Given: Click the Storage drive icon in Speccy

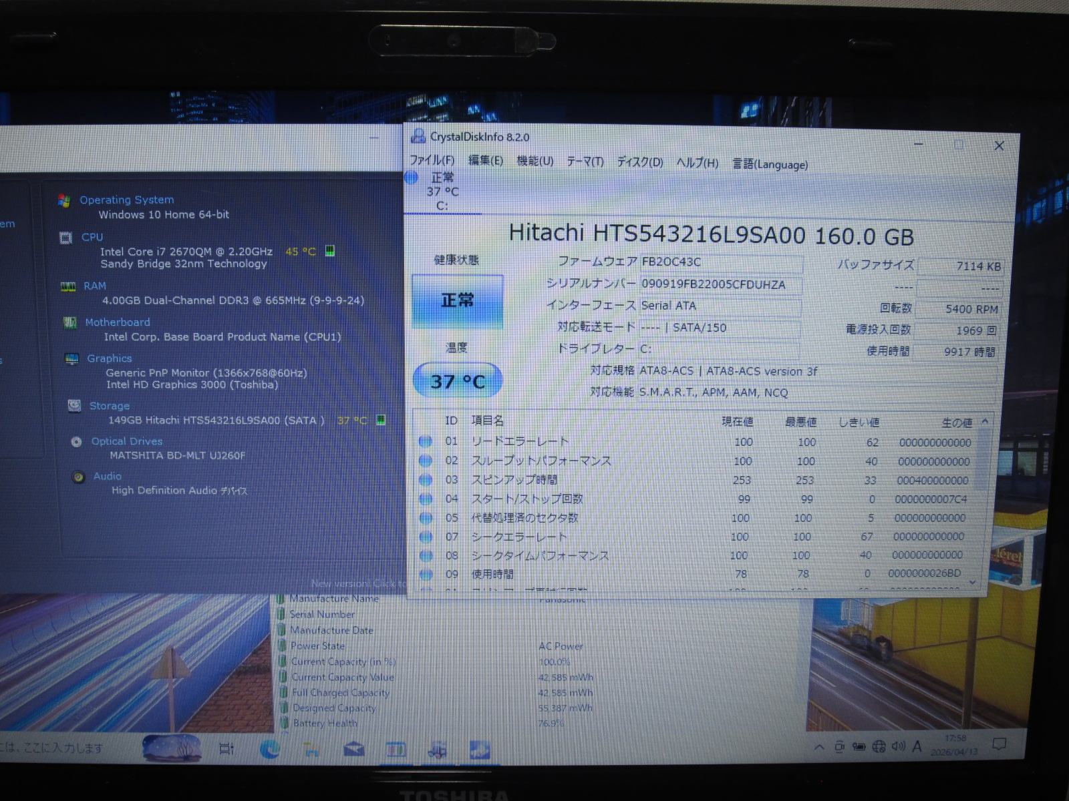Looking at the screenshot, I should (x=74, y=406).
